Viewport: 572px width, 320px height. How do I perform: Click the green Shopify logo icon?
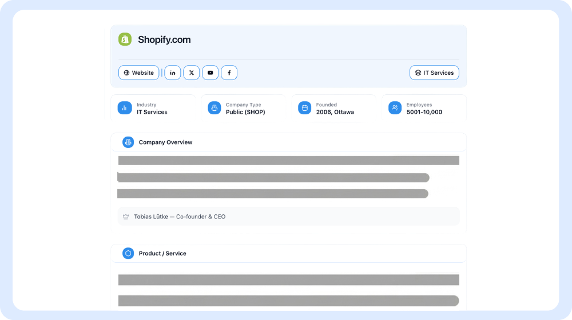pos(125,39)
